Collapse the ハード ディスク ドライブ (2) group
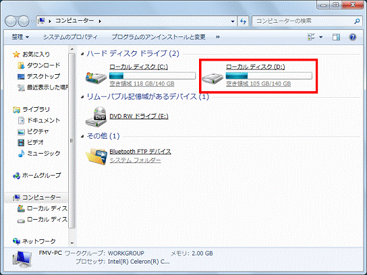The image size is (367, 275). click(x=82, y=54)
